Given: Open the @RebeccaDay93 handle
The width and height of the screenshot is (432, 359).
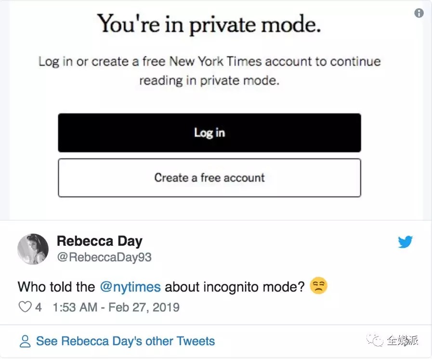Looking at the screenshot, I should pyautogui.click(x=104, y=257).
